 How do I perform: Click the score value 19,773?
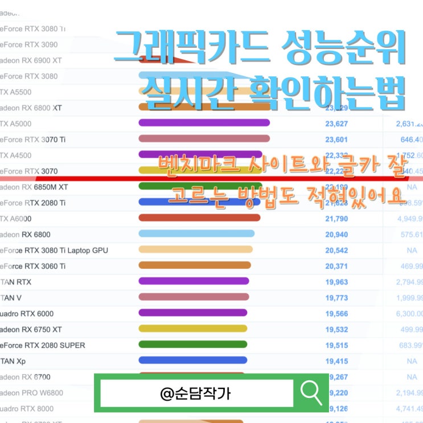pos(336,298)
